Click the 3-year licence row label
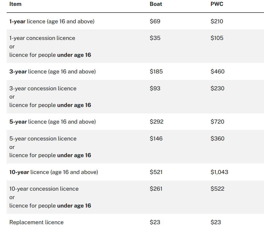This screenshot has height=227, width=264. (x=52, y=72)
